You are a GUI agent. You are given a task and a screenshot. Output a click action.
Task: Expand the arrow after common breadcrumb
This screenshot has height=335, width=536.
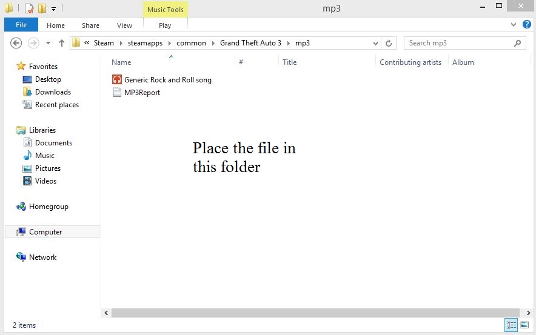(213, 43)
